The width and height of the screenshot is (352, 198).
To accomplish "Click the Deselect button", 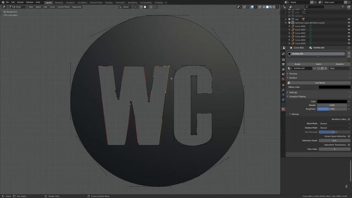I will click(x=340, y=64).
